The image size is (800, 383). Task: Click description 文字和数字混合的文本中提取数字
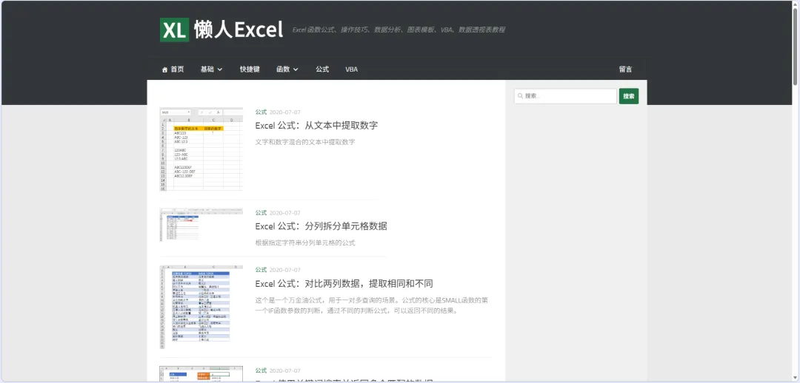[305, 142]
